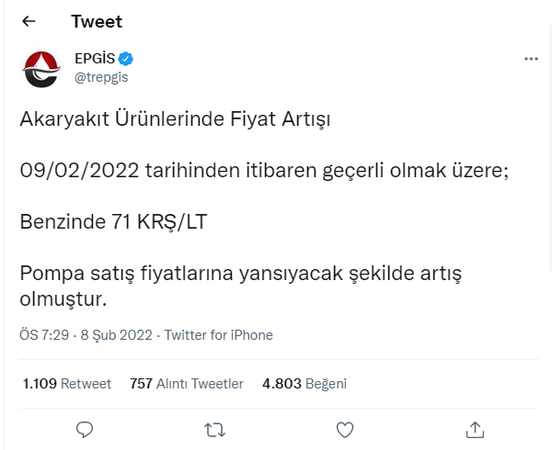Click the blue verified badge
Screen dimensions: 552x450
tap(126, 60)
